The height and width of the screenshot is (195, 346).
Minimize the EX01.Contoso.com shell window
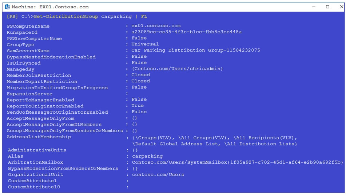tap(314, 7)
